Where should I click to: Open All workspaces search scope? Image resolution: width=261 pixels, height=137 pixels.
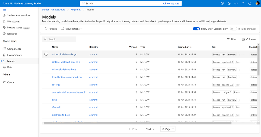pyautogui.click(x=171, y=3)
